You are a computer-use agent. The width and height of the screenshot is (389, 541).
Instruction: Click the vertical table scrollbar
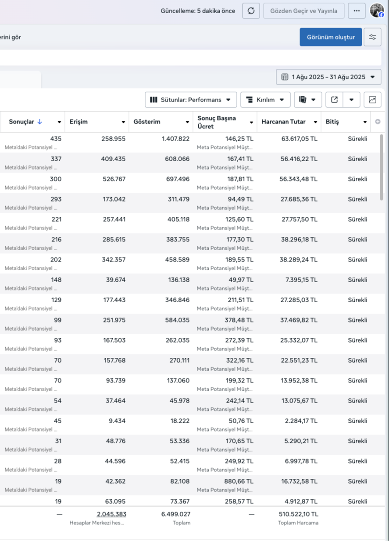(x=382, y=166)
